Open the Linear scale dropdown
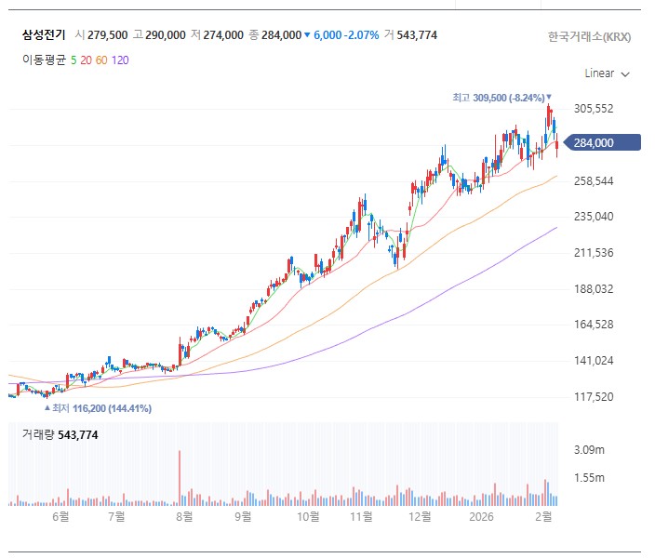The image size is (655, 558). 607,73
